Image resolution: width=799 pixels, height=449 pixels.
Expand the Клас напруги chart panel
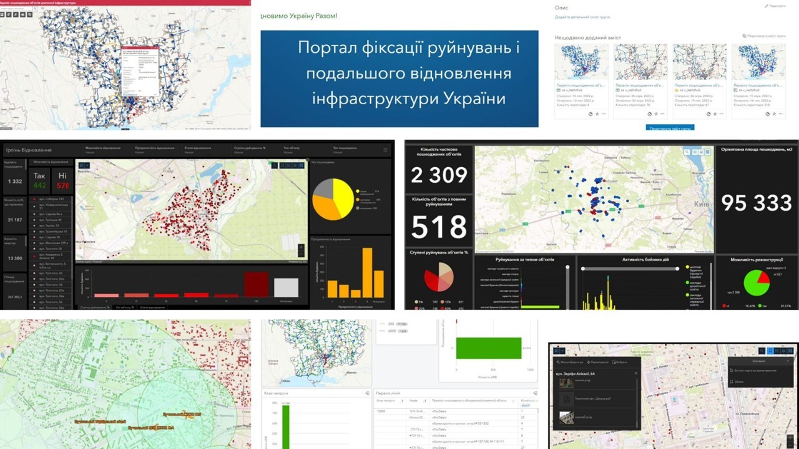pyautogui.click(x=367, y=393)
